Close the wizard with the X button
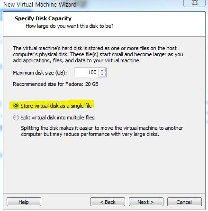The height and width of the screenshot is (211, 208). point(195,2)
